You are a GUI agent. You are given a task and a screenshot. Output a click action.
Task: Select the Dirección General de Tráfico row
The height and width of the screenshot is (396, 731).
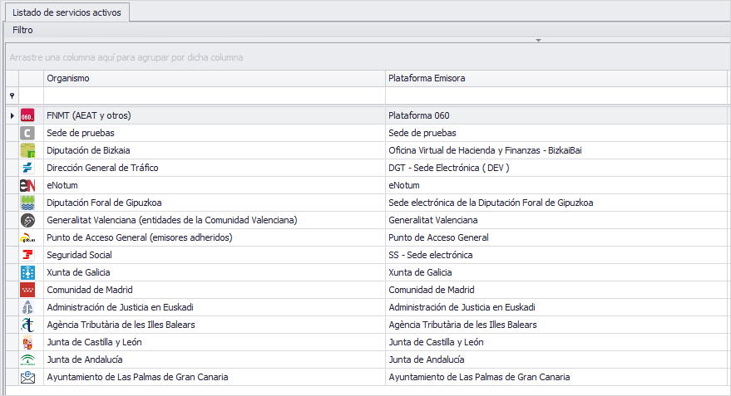pyautogui.click(x=367, y=168)
